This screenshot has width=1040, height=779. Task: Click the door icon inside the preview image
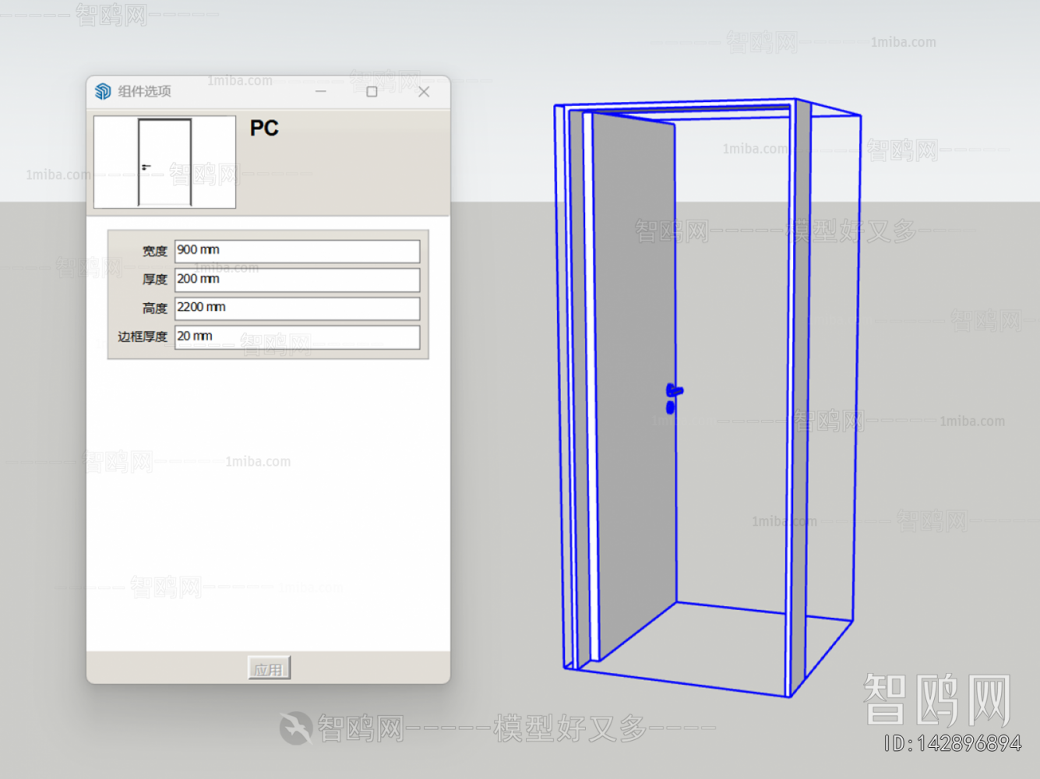click(164, 161)
